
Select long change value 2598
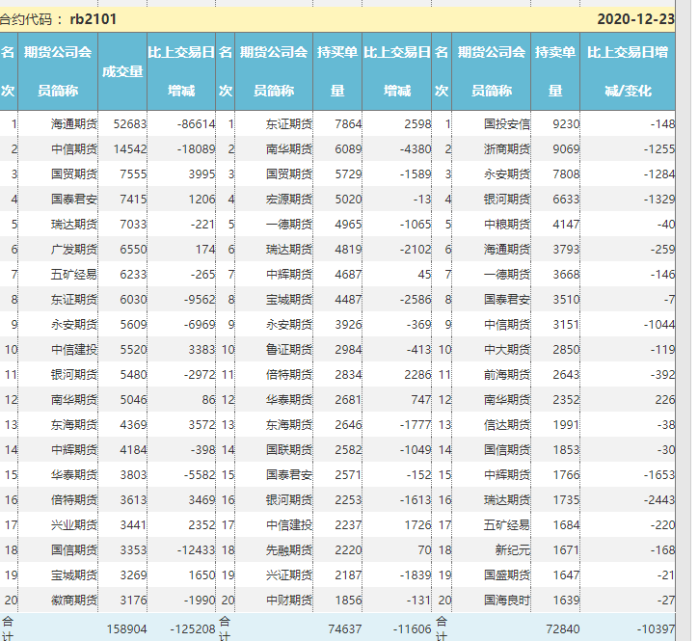tap(417, 123)
